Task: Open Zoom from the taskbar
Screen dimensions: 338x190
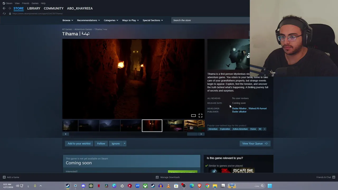Action: pos(137,186)
